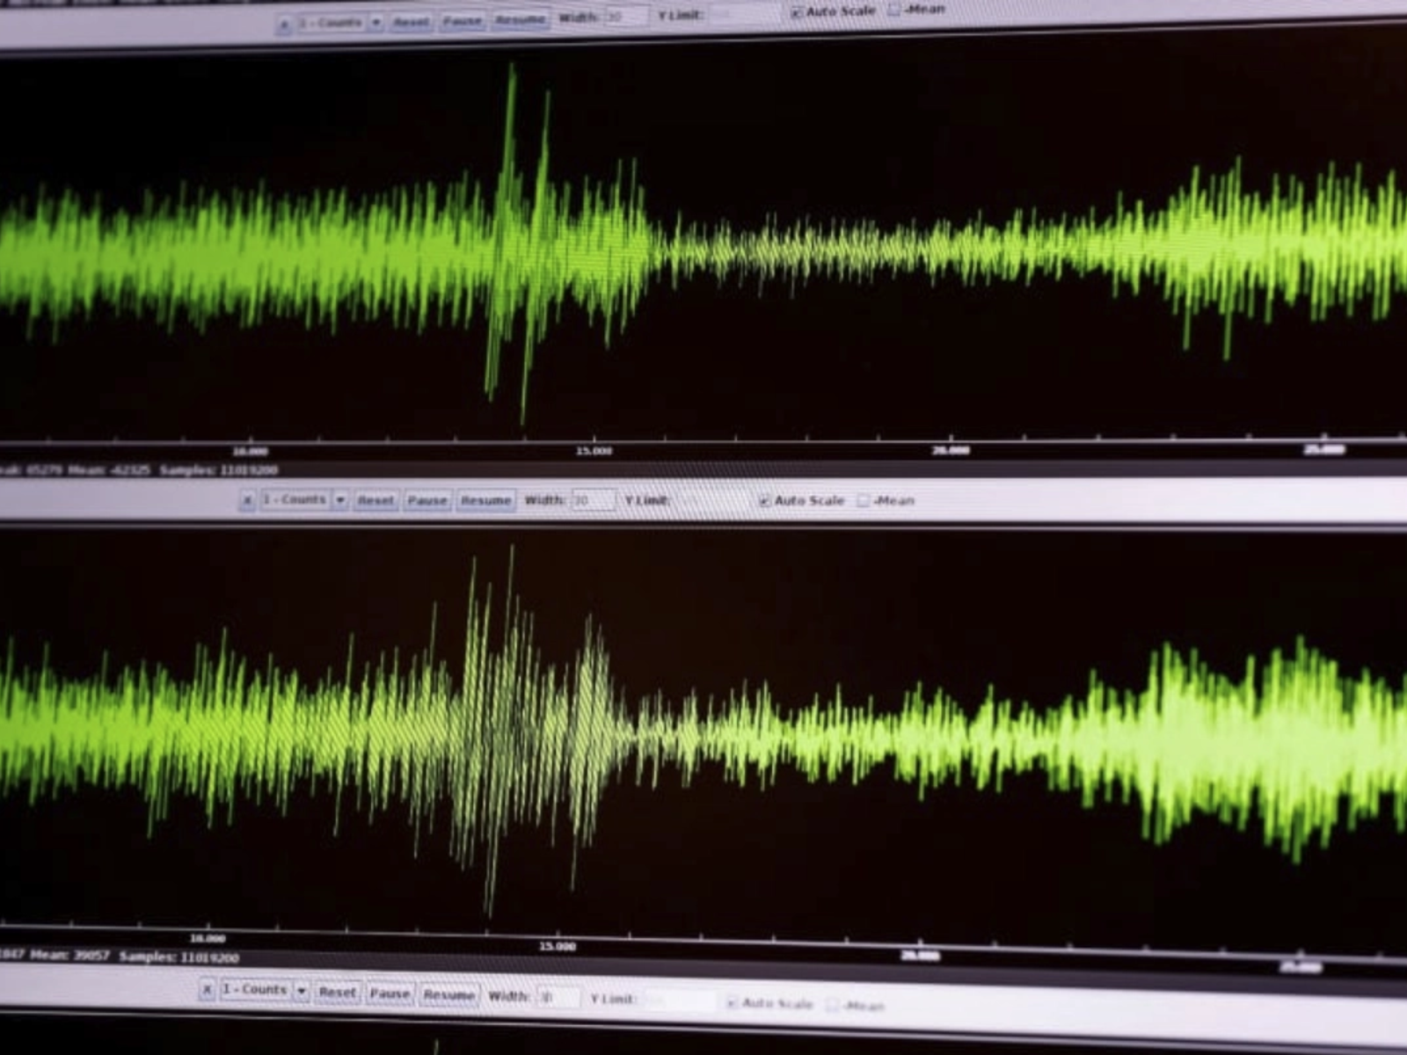The height and width of the screenshot is (1055, 1407).
Task: Close the first waveform panel with X
Action: click(x=283, y=25)
